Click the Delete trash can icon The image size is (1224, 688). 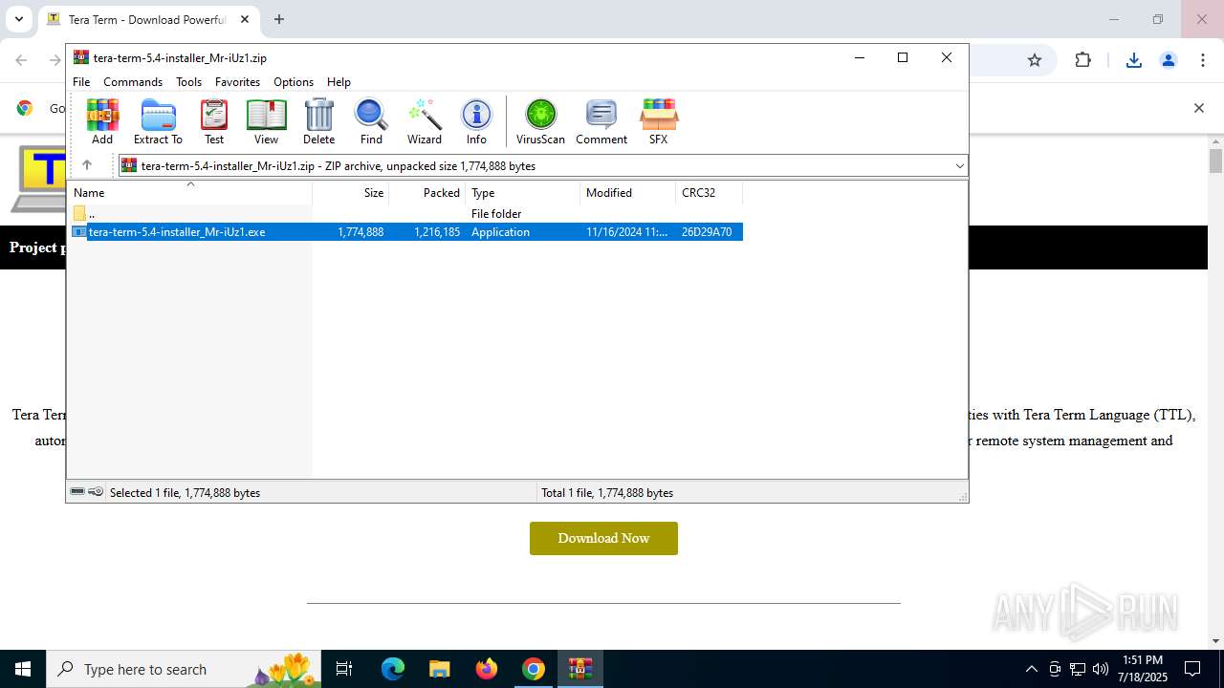coord(318,122)
